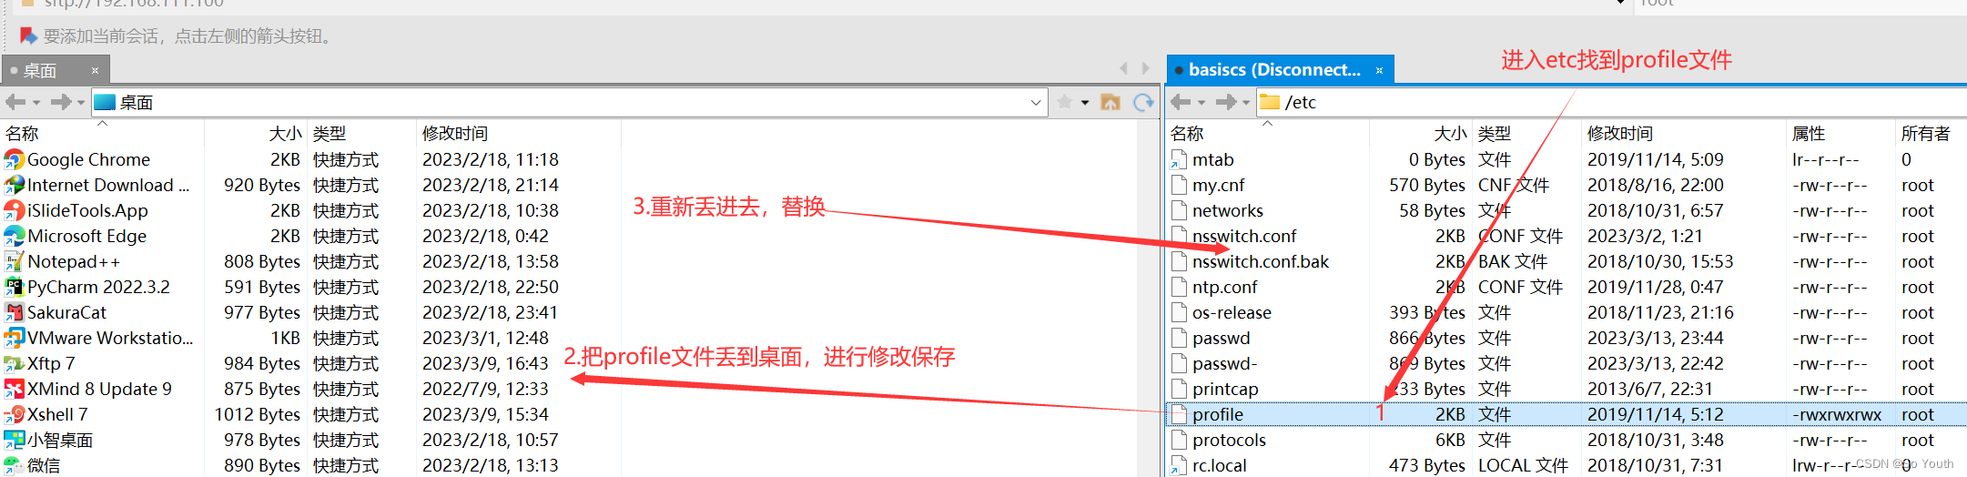Select the my.cnf file row
This screenshot has width=1967, height=477.
(1566, 185)
